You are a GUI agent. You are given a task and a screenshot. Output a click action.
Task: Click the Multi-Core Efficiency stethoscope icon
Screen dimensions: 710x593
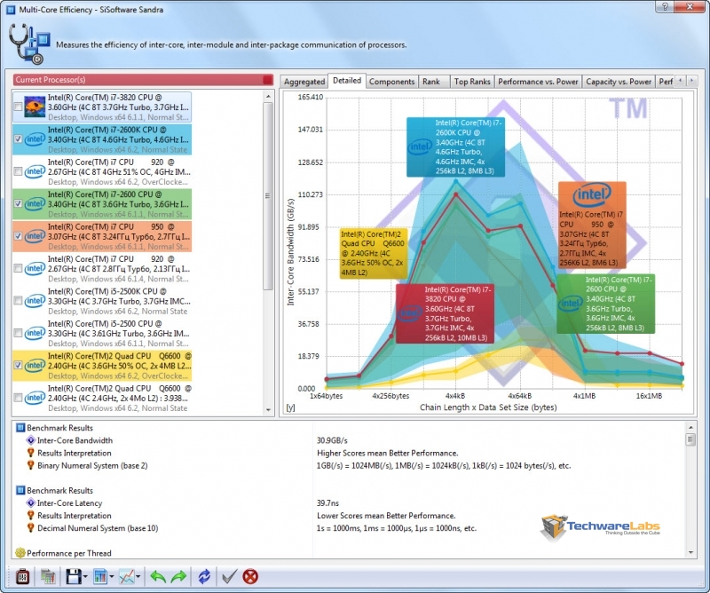29,44
